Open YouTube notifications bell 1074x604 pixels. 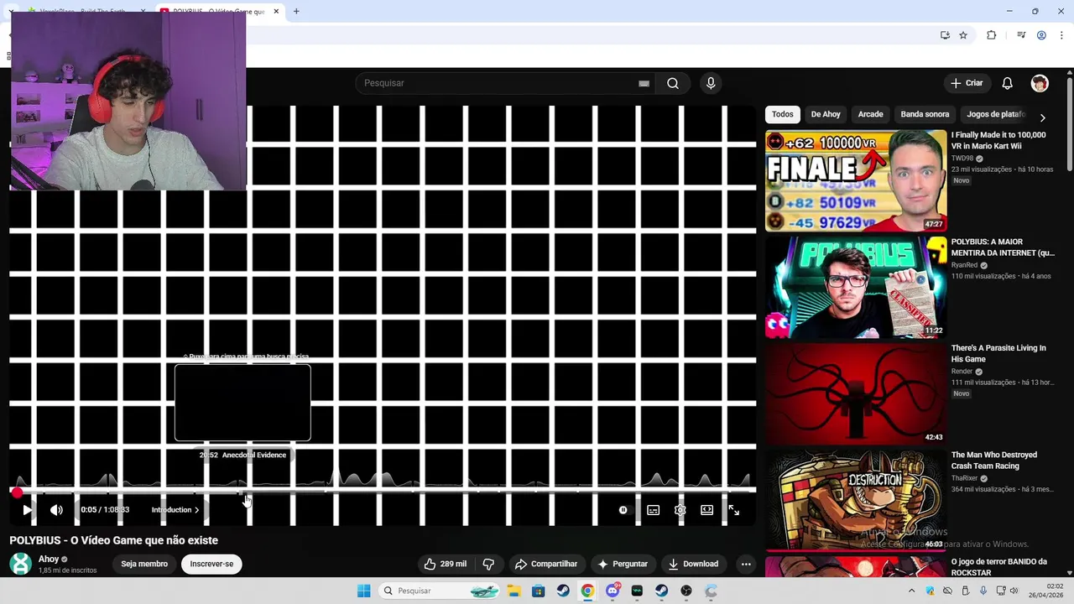(1007, 83)
